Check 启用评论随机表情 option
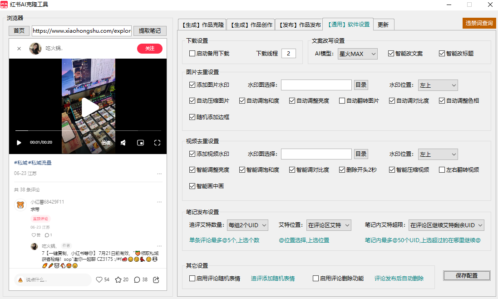Viewport: 498px width, 299px height. click(192, 279)
